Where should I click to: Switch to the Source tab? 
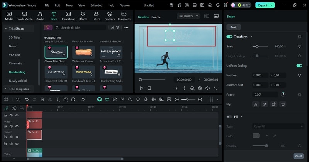coord(156,17)
